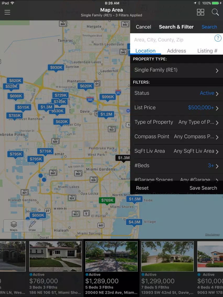Tap the $996K map price marker
Image resolution: width=223 pixels, height=297 pixels.
[x=108, y=97]
